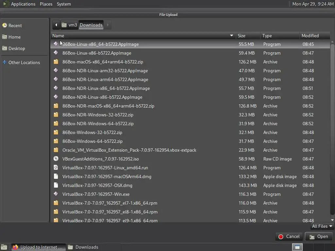Click program icon of 86Box-NDR-Linux-arm32-b5722.AppImage
Screen dimensions: 335x251
pyautogui.click(x=56, y=70)
